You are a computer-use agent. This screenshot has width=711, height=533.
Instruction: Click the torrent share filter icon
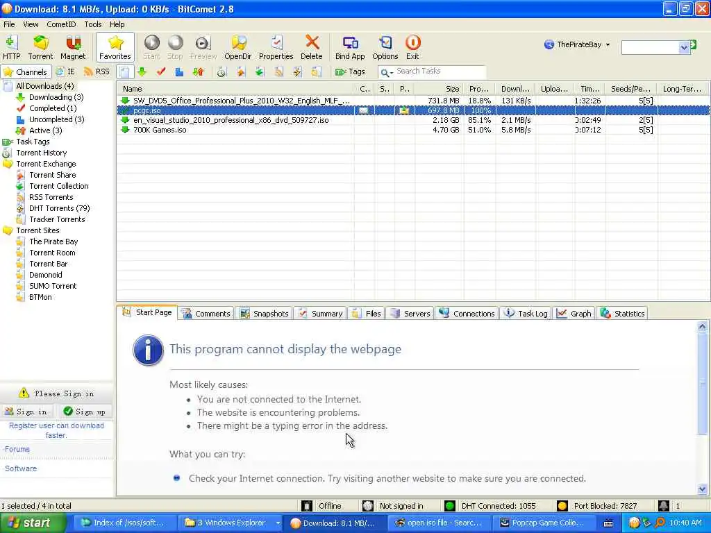pos(240,71)
